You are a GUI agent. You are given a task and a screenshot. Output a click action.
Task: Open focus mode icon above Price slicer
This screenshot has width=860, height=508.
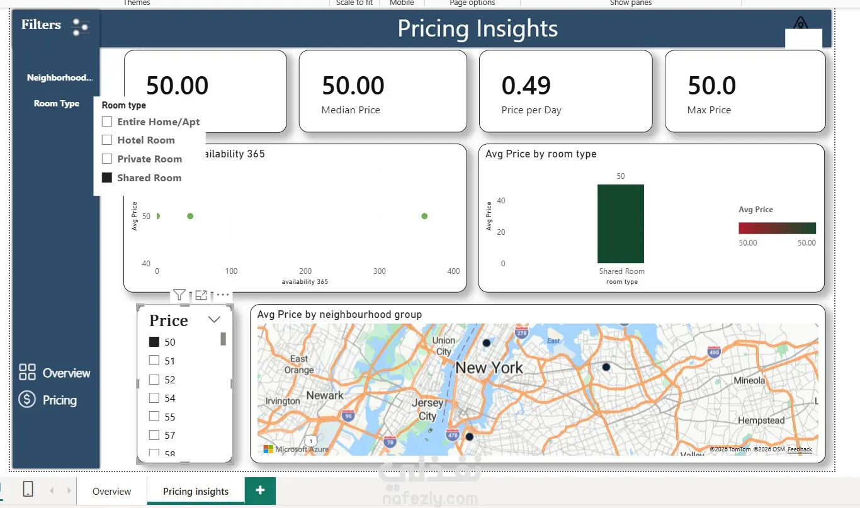pyautogui.click(x=201, y=295)
